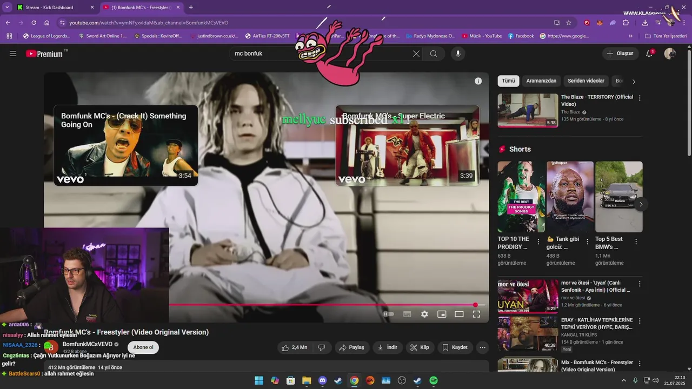Open the browser home page button
This screenshot has height=389, width=692.
[x=46, y=23]
